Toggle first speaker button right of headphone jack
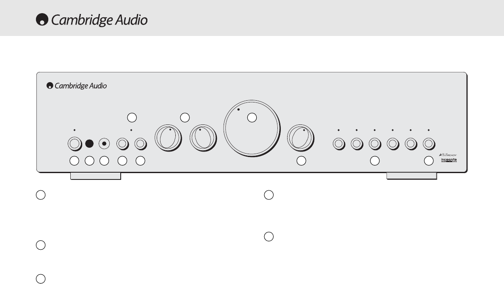Viewport: 504px width, 284px height. click(122, 143)
